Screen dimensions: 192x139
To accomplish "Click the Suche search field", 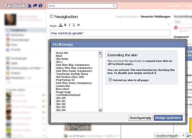I will (x=80, y=6).
